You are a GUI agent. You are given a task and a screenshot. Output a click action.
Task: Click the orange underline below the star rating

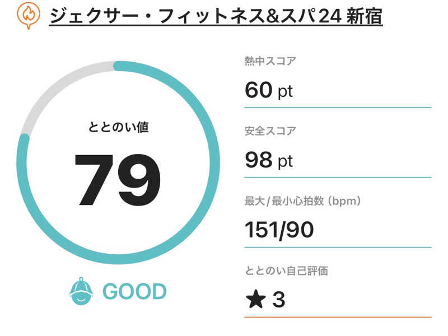point(338,317)
